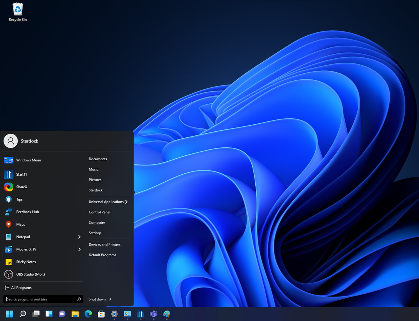Open Feedback Hub icon in Start menu
This screenshot has width=419, height=321.
pyautogui.click(x=9, y=212)
